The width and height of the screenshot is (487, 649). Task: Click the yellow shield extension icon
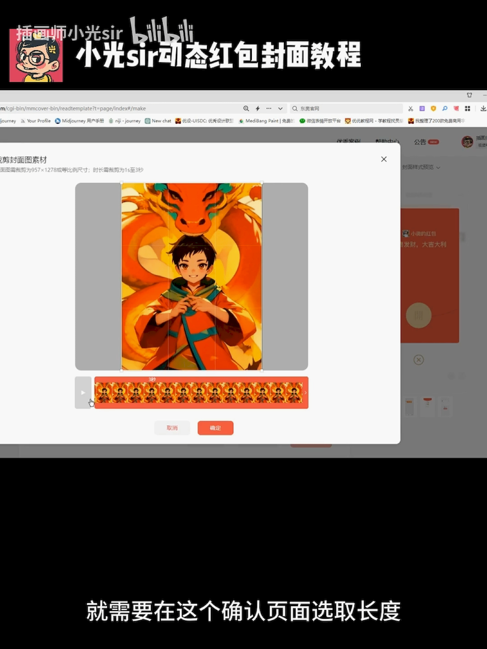coord(433,109)
